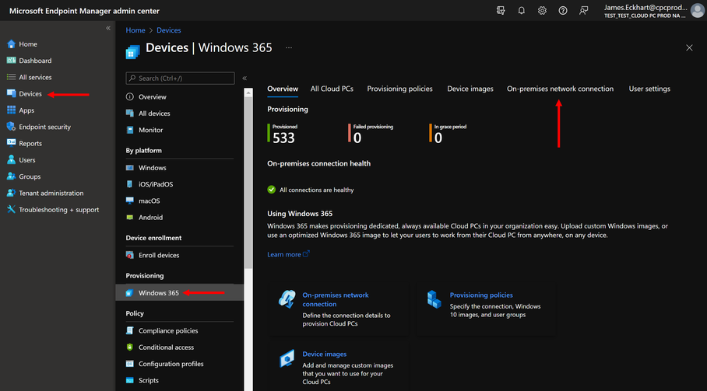Open the Device images tab
Viewport: 707px width, 391px height.
click(470, 89)
